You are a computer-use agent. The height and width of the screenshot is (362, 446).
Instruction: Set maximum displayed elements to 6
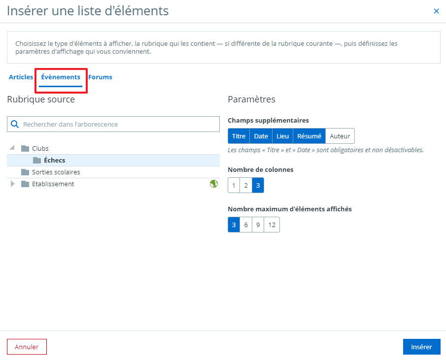(246, 225)
